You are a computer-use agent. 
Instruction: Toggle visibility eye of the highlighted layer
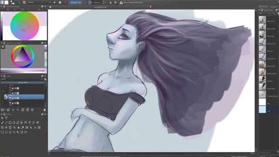point(10,98)
